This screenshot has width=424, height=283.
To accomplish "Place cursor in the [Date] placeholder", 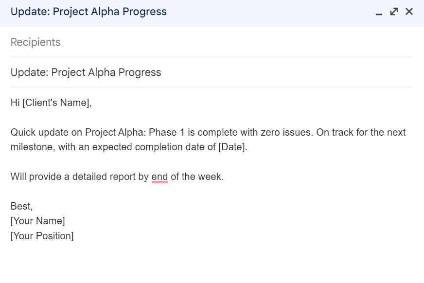I will [232, 147].
